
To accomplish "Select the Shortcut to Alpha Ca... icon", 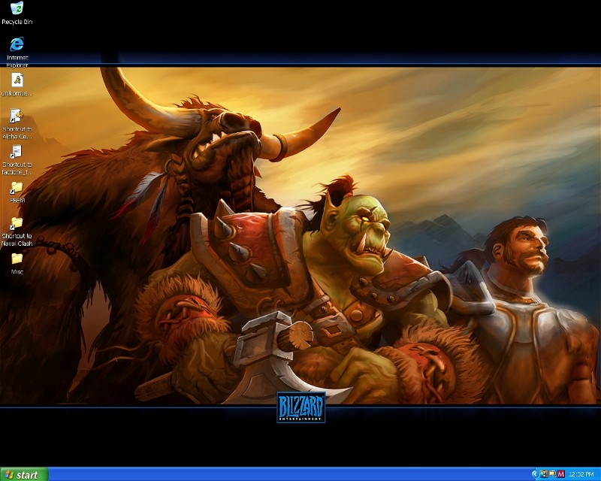I will [17, 116].
